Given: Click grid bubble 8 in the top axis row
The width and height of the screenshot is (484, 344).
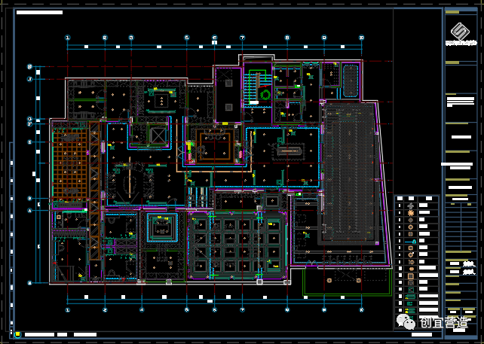Looking at the screenshot, I should coord(287,38).
